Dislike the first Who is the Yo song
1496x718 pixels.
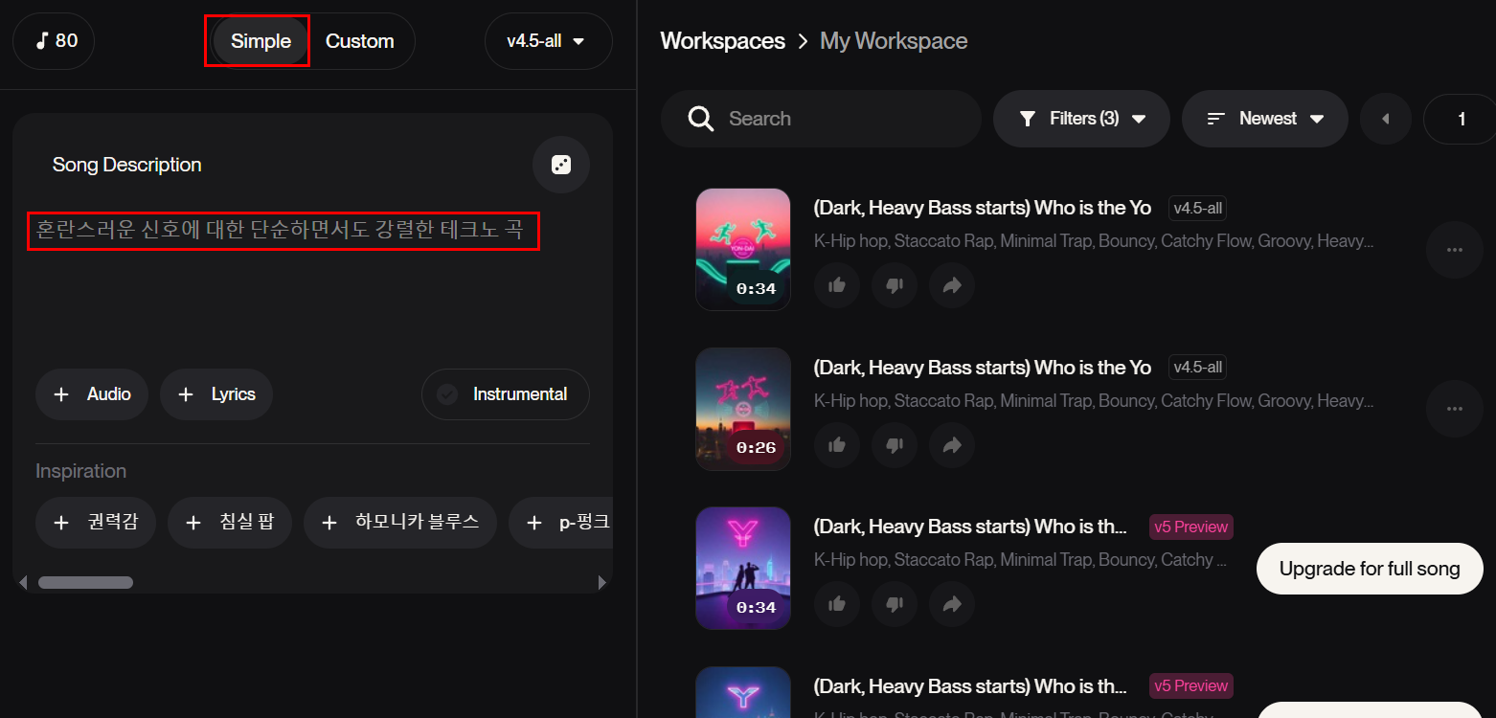pos(895,285)
